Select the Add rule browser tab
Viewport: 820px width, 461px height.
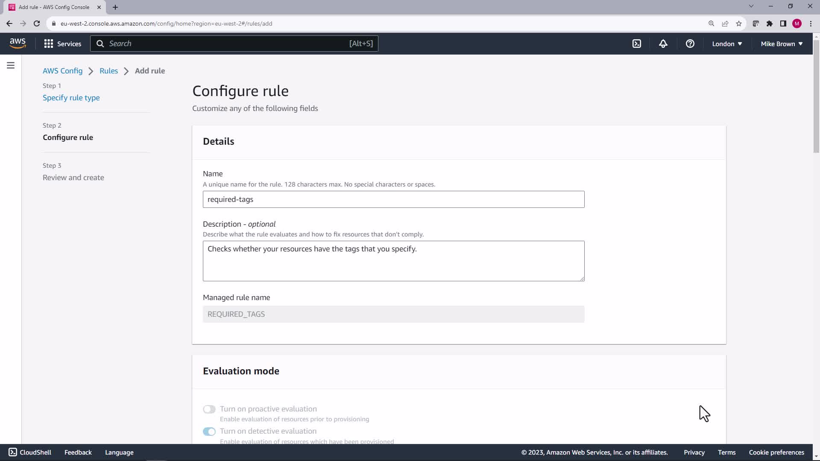[x=54, y=7]
